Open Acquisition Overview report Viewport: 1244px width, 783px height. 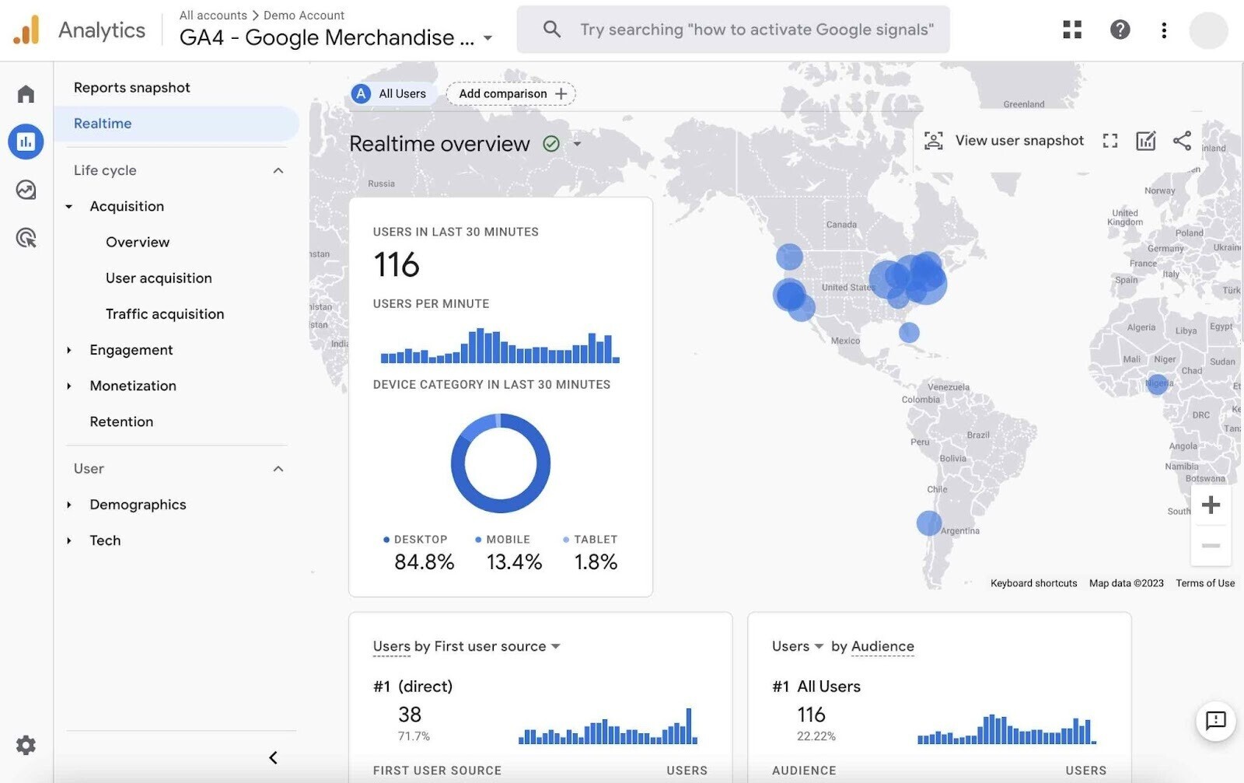[138, 242]
